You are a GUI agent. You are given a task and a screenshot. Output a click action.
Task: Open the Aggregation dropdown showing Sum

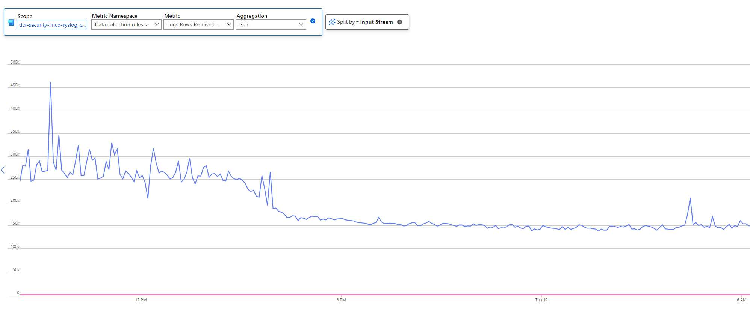[271, 25]
